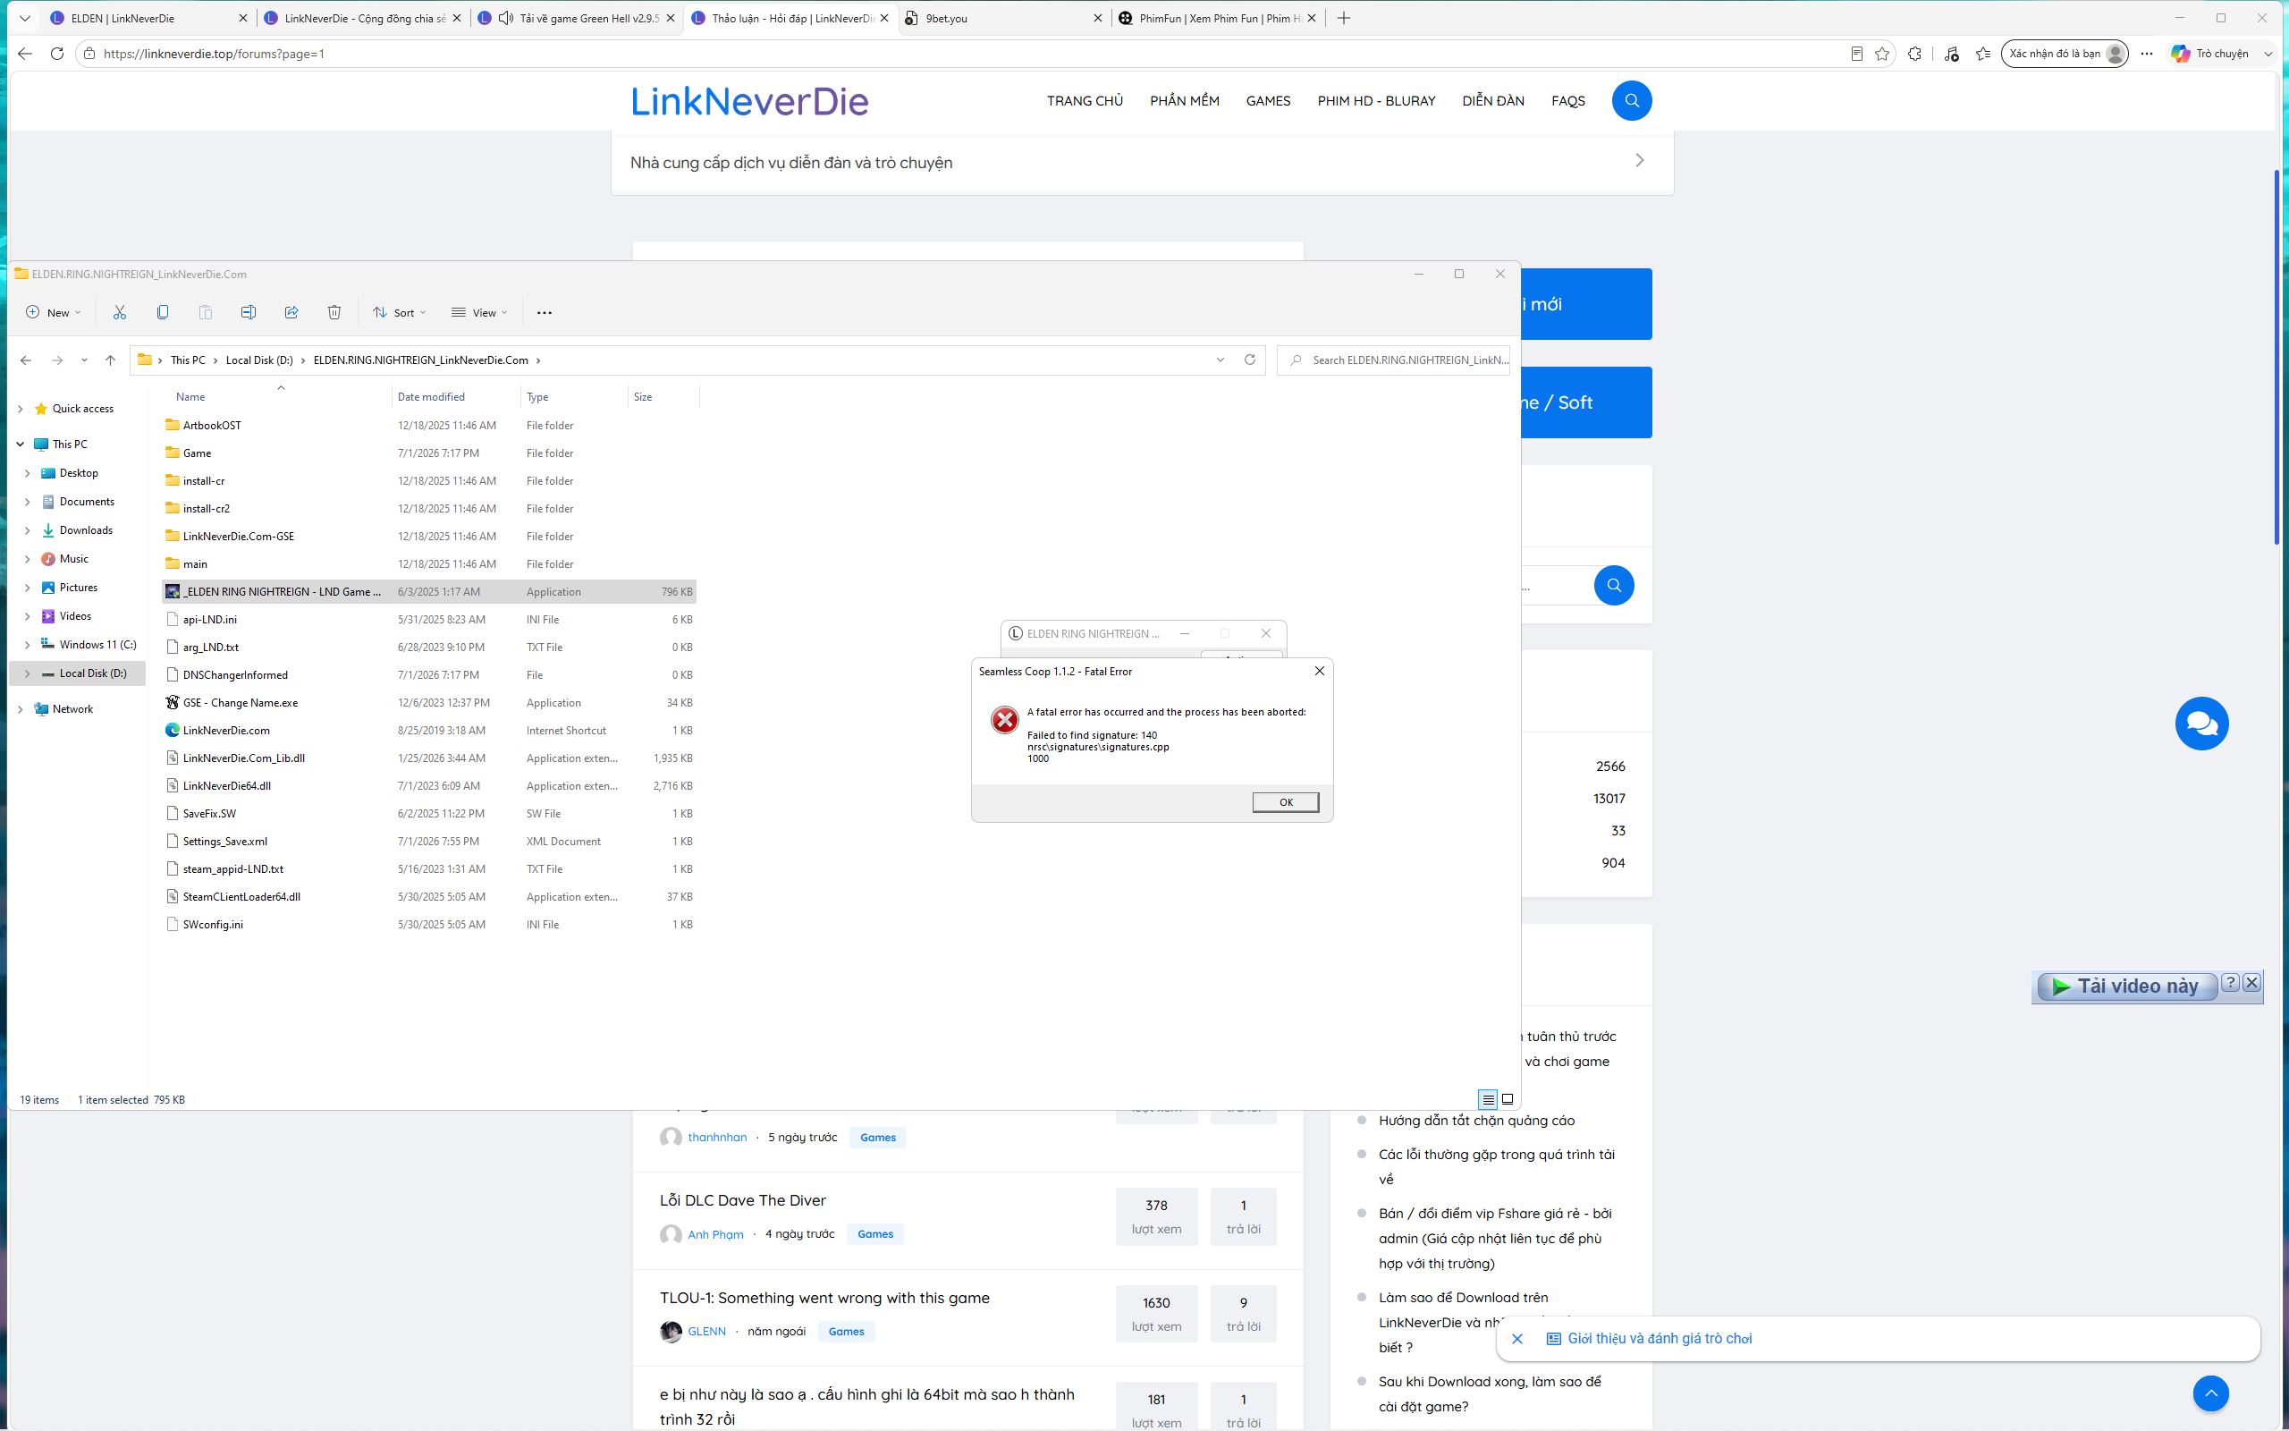
Task: Switch to 'Tải về game Green Hell' tab
Action: tap(577, 18)
